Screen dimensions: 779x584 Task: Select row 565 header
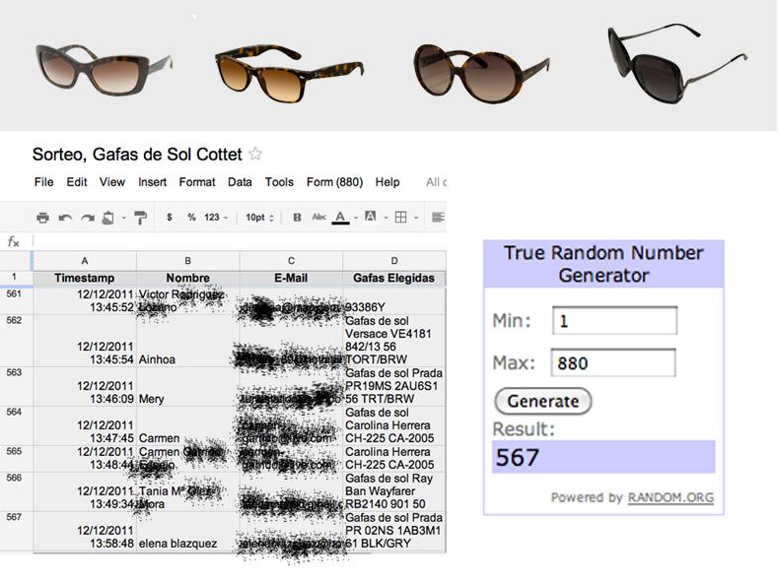[x=16, y=459]
